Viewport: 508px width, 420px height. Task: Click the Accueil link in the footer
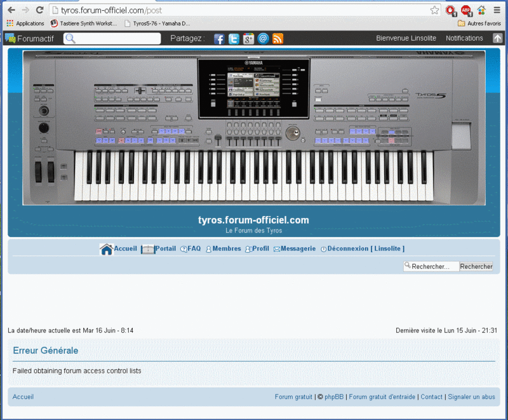point(23,396)
